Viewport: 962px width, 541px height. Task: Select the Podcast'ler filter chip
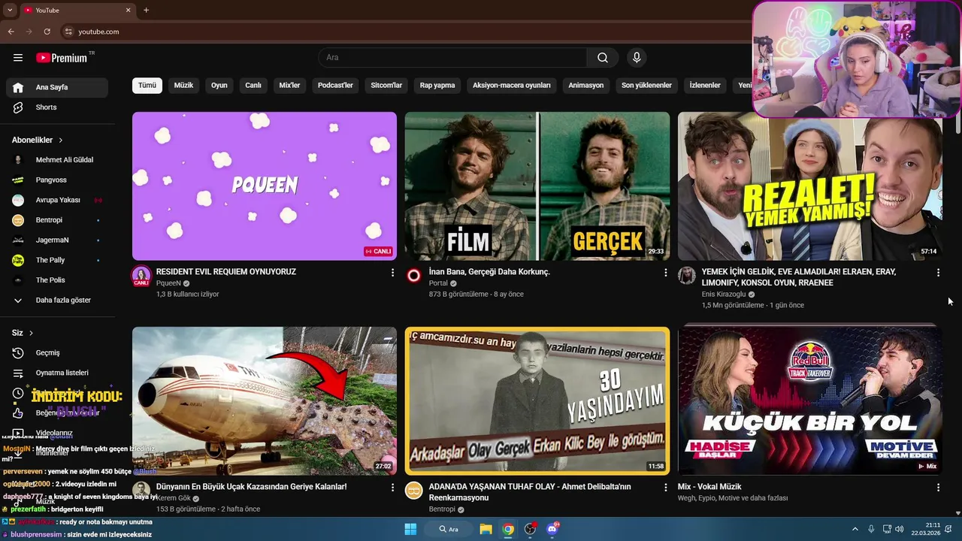click(335, 86)
